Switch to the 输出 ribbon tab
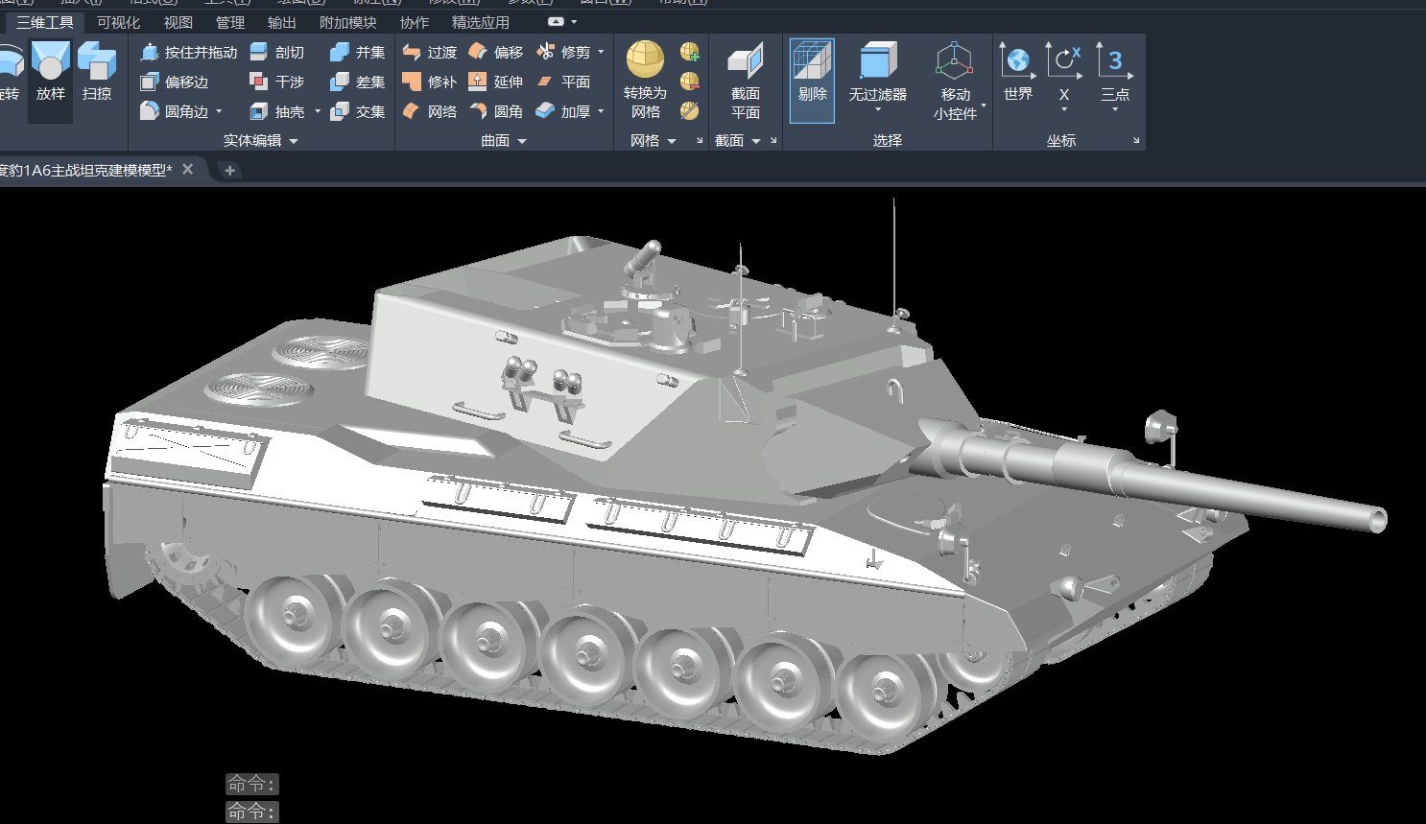 click(281, 22)
